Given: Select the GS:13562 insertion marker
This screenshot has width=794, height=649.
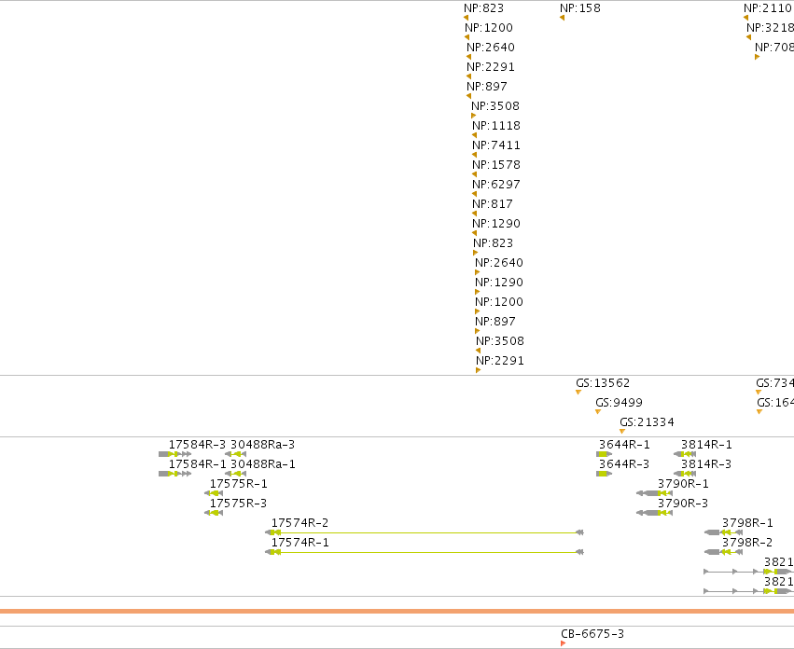Looking at the screenshot, I should click(x=578, y=393).
